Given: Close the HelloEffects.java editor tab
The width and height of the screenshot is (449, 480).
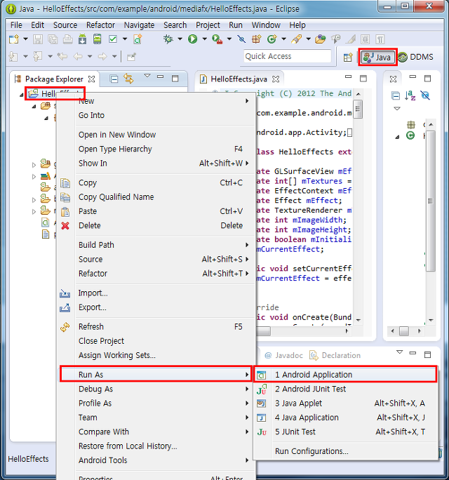Looking at the screenshot, I should (276, 79).
